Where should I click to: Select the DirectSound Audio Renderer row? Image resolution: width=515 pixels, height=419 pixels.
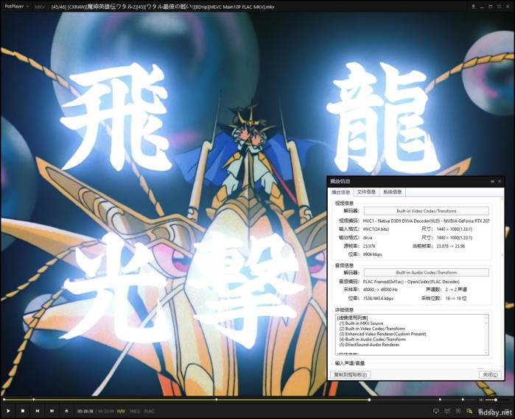[x=369, y=345]
